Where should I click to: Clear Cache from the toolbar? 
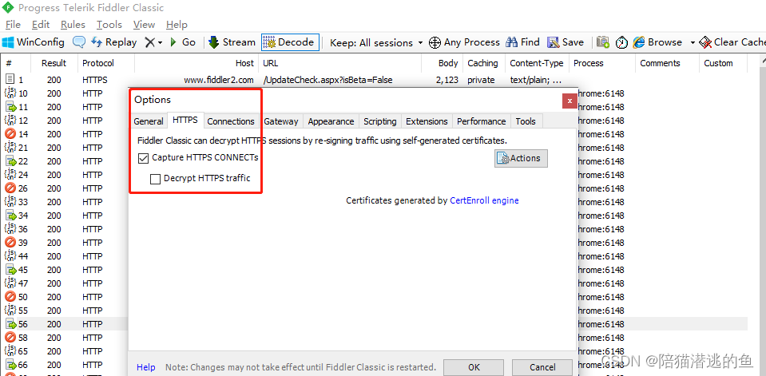(x=732, y=42)
